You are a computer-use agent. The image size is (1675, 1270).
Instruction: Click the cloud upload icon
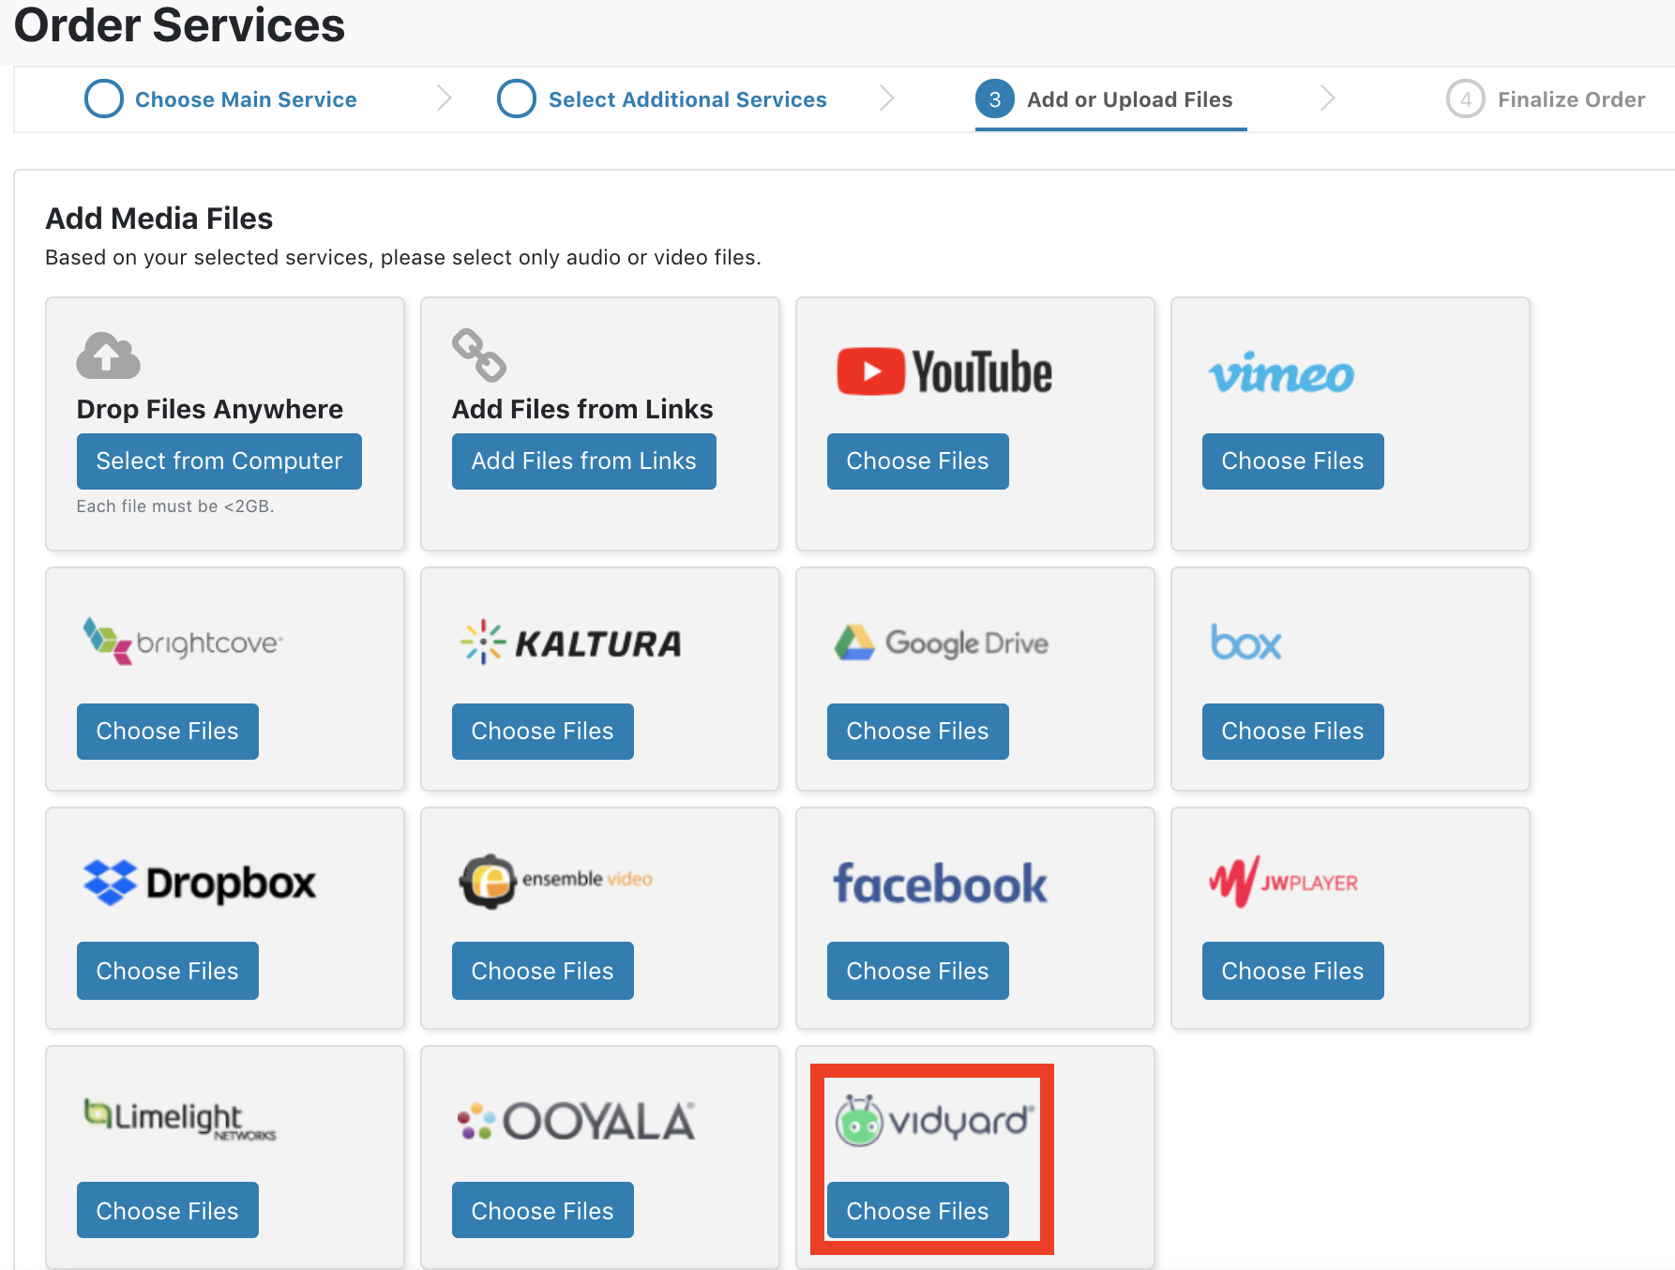[109, 355]
